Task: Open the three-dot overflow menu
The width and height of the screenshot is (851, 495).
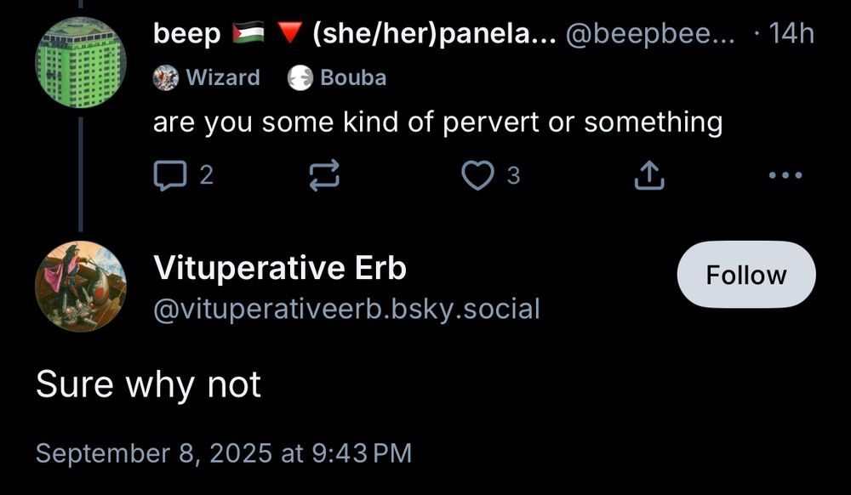Action: point(784,174)
